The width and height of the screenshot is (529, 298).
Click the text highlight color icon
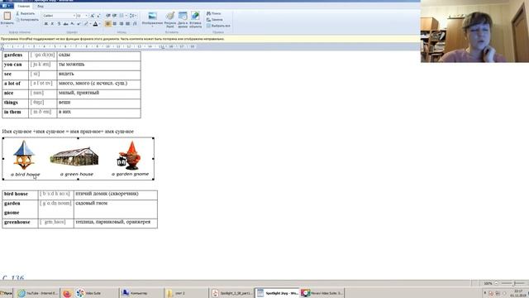[x=86, y=24]
